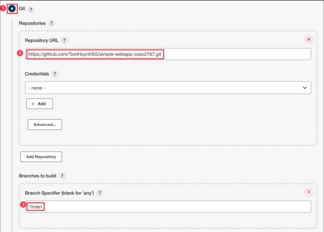Open help for Git option
Image resolution: width=324 pixels, height=232 pixels.
31,10
